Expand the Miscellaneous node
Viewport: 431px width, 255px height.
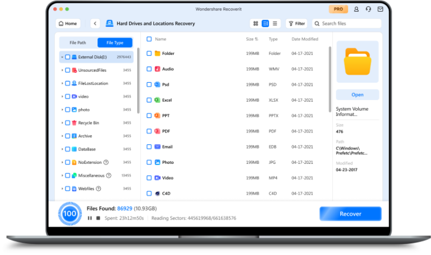(62, 176)
